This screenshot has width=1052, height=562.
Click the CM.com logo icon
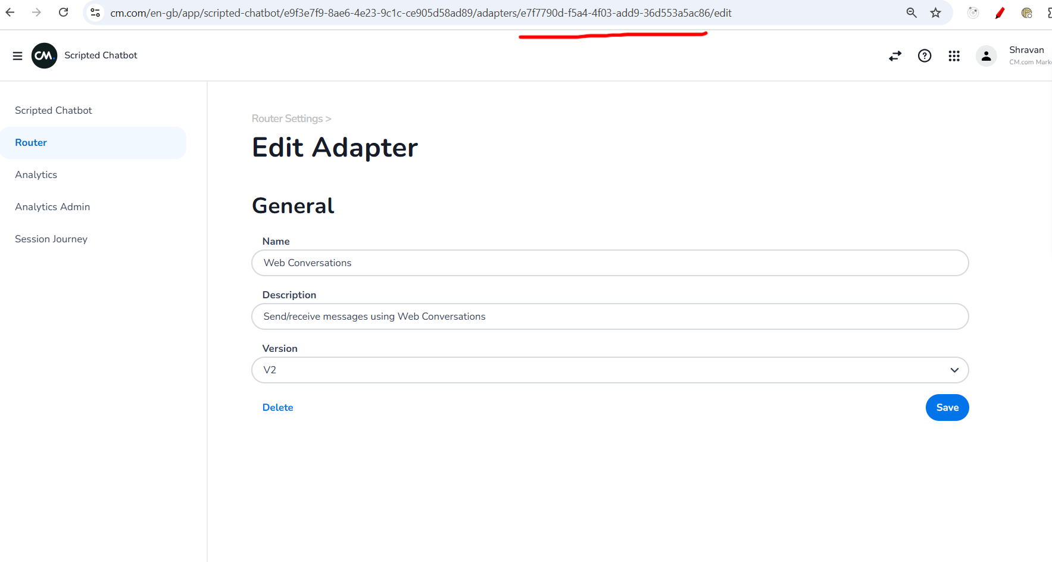tap(44, 55)
